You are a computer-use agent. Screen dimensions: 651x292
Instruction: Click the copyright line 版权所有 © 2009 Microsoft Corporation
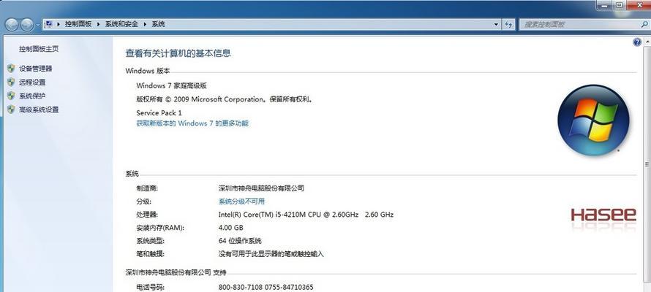point(224,99)
